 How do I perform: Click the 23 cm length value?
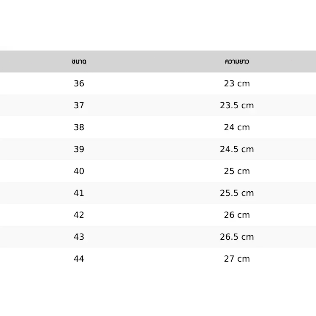coord(237,83)
